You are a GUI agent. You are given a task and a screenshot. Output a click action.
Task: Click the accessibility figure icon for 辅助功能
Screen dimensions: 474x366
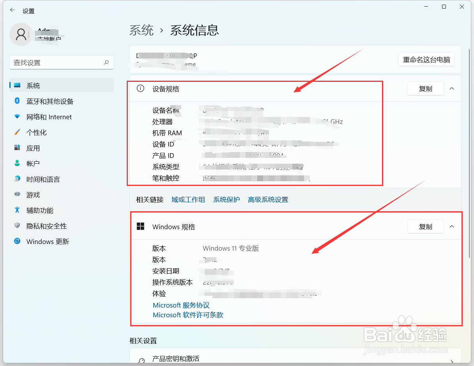point(17,210)
